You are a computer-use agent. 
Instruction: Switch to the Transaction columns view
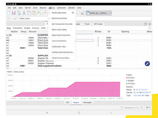(x=18, y=28)
